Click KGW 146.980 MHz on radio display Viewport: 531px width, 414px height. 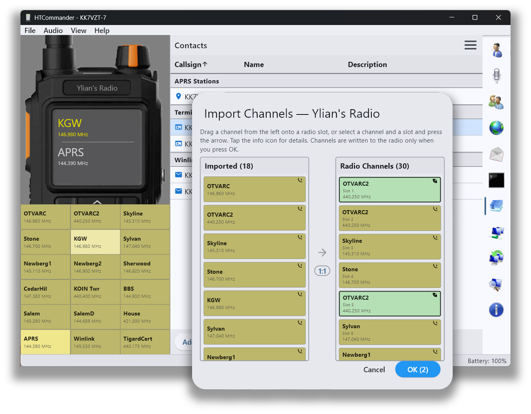(73, 127)
